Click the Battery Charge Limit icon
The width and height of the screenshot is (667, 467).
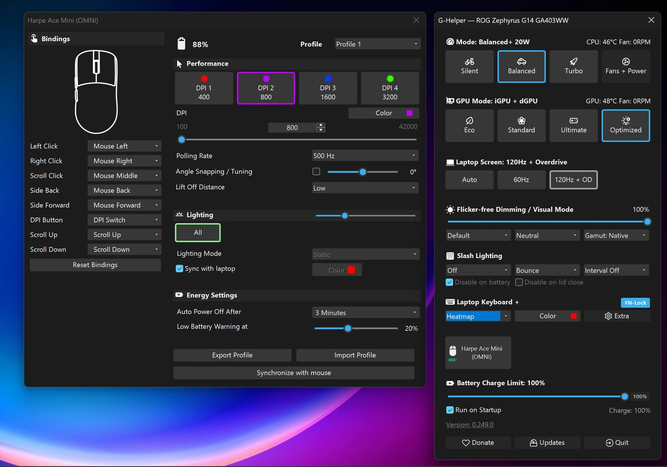tap(450, 383)
